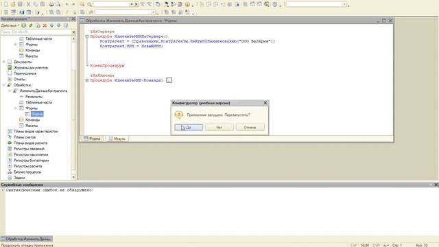Click the blue move-up arrow in the Configuration panel

pos(51,25)
